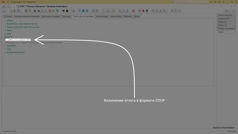Screen dimensions: 238x134
Task: Click the red bug toolbar icon
Action: point(134,11)
